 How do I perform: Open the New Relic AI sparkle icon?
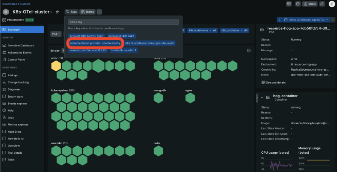[x=332, y=4]
